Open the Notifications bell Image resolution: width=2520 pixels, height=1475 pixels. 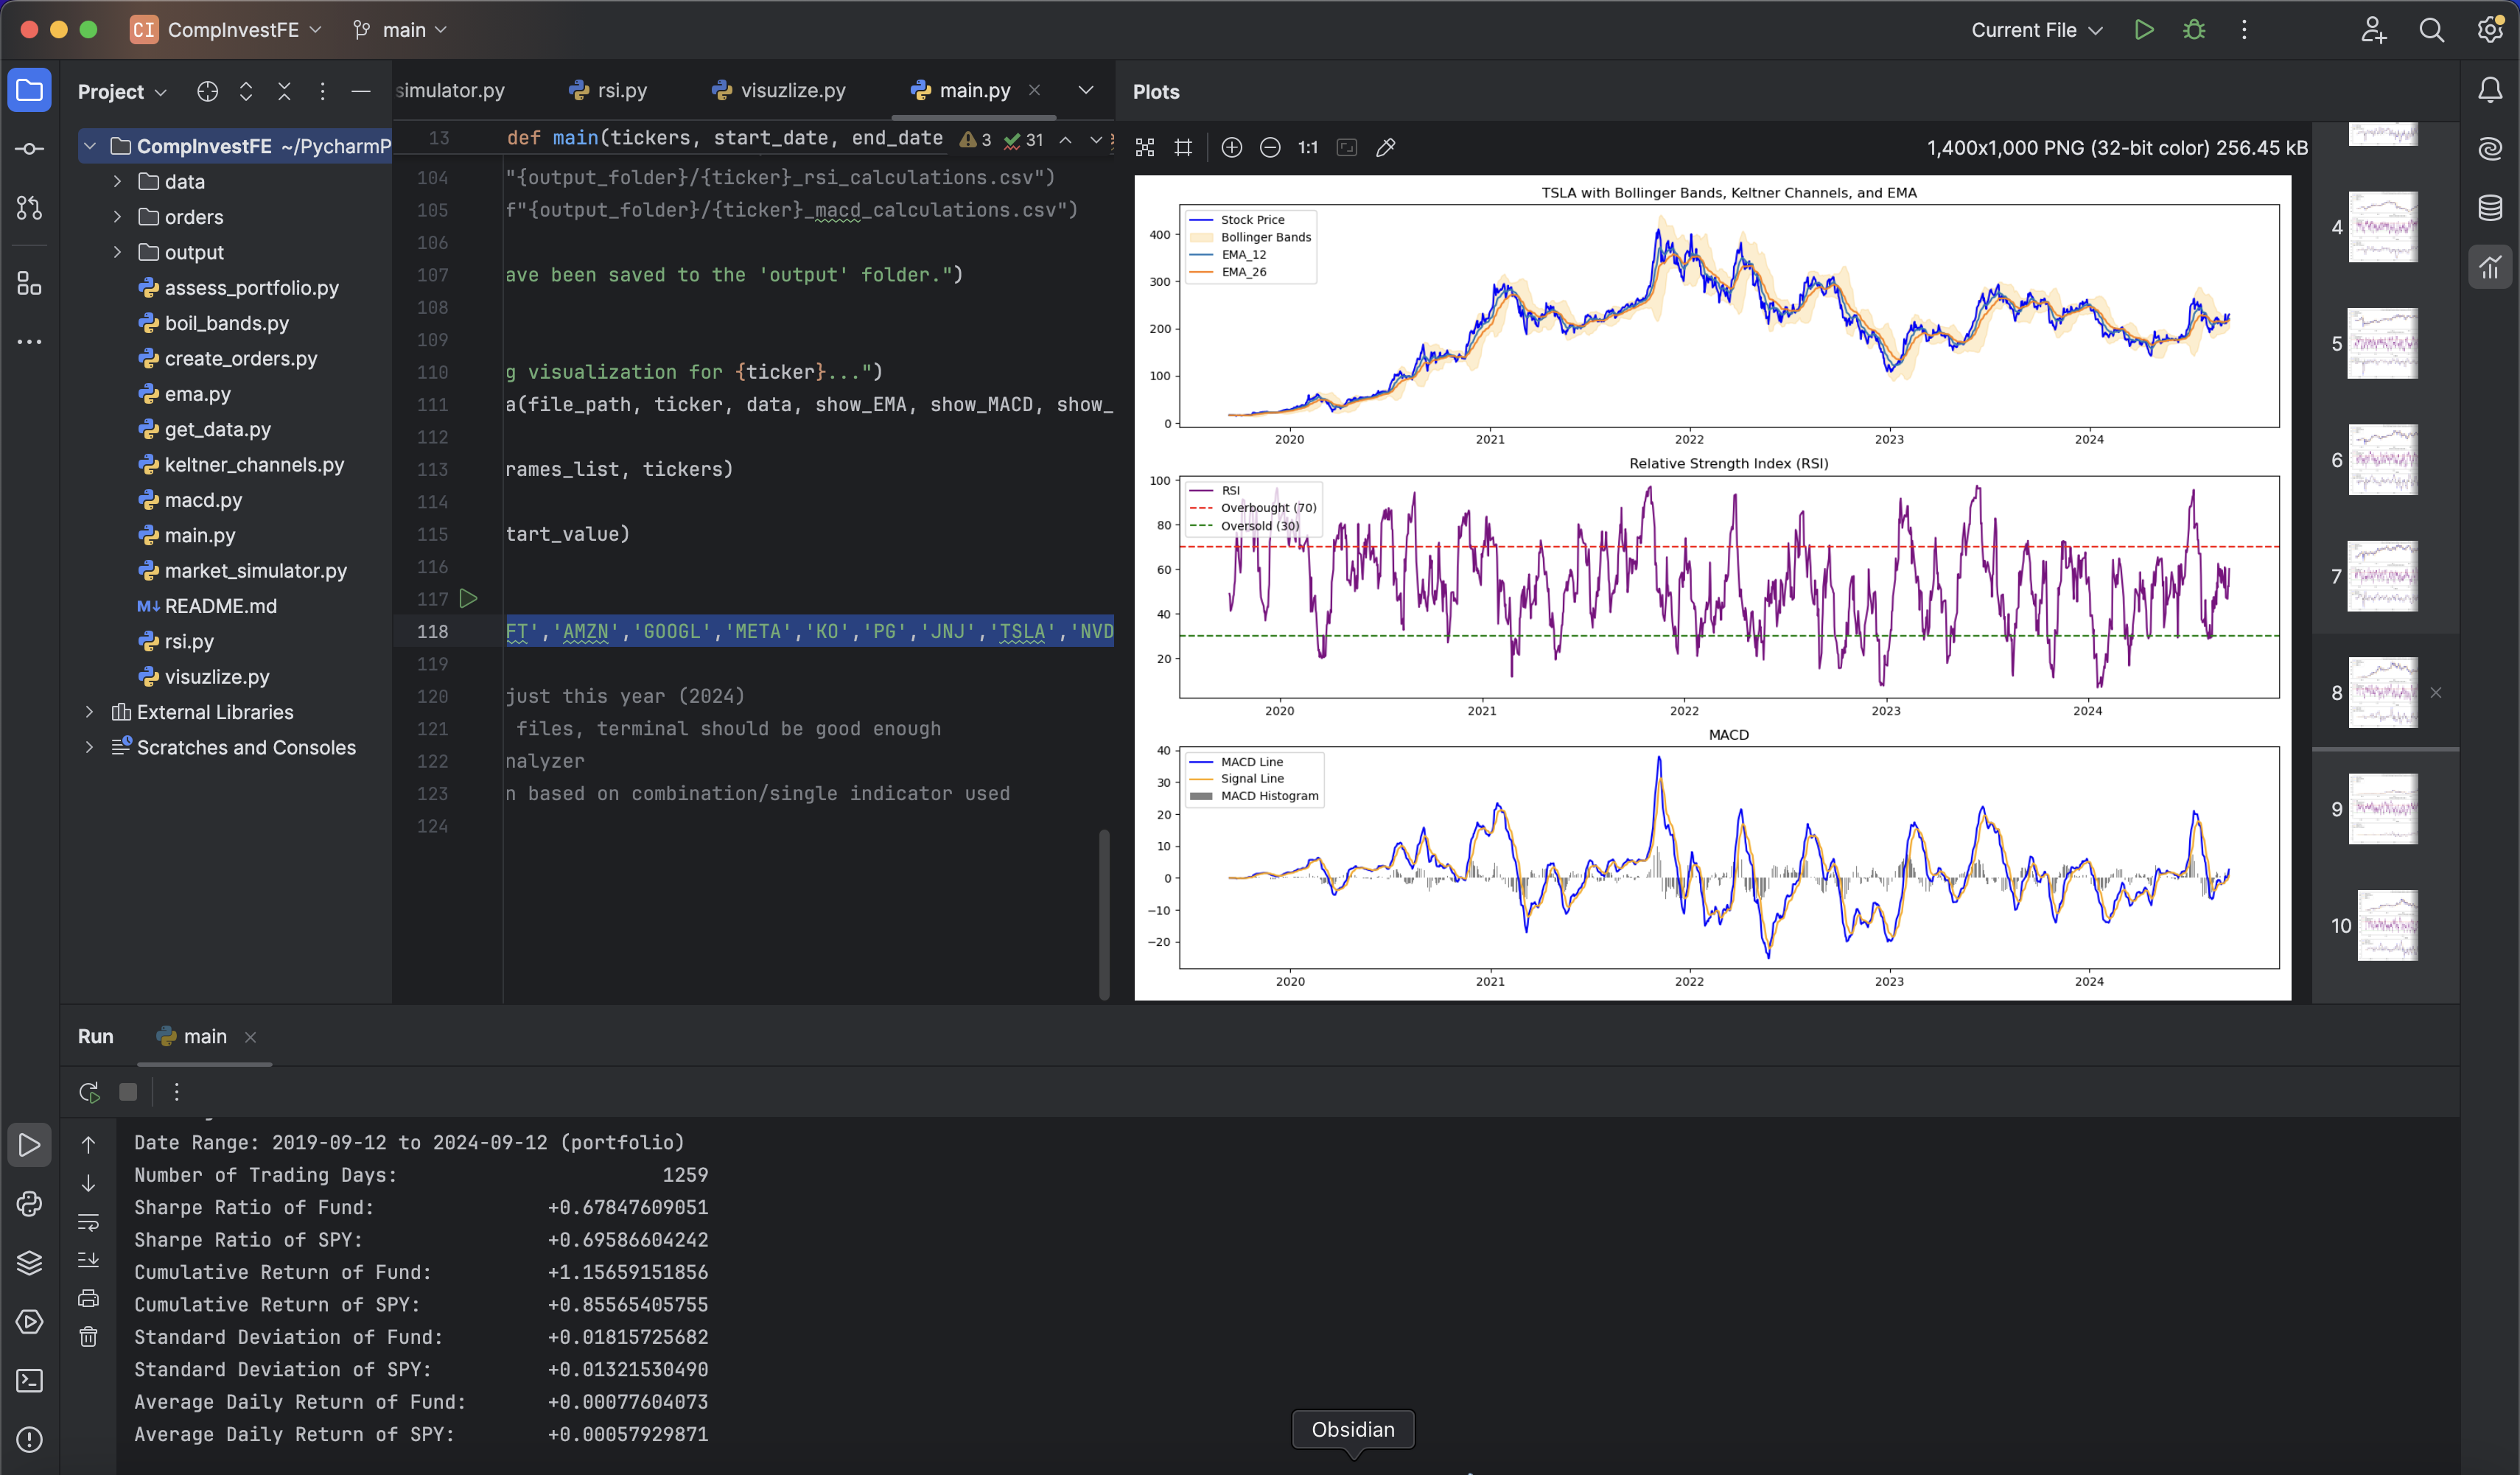pos(2490,90)
